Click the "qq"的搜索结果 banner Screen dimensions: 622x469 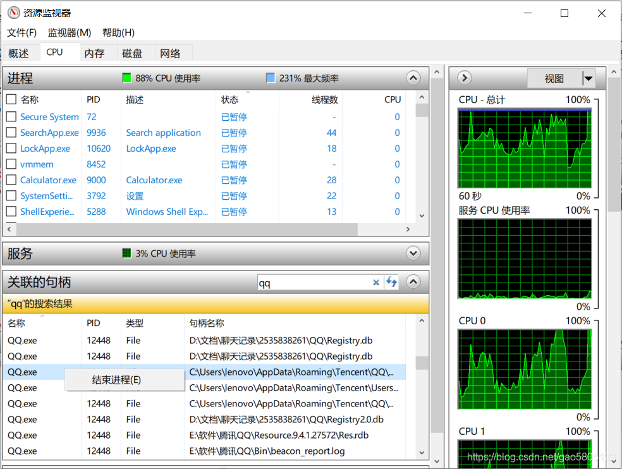(x=216, y=304)
